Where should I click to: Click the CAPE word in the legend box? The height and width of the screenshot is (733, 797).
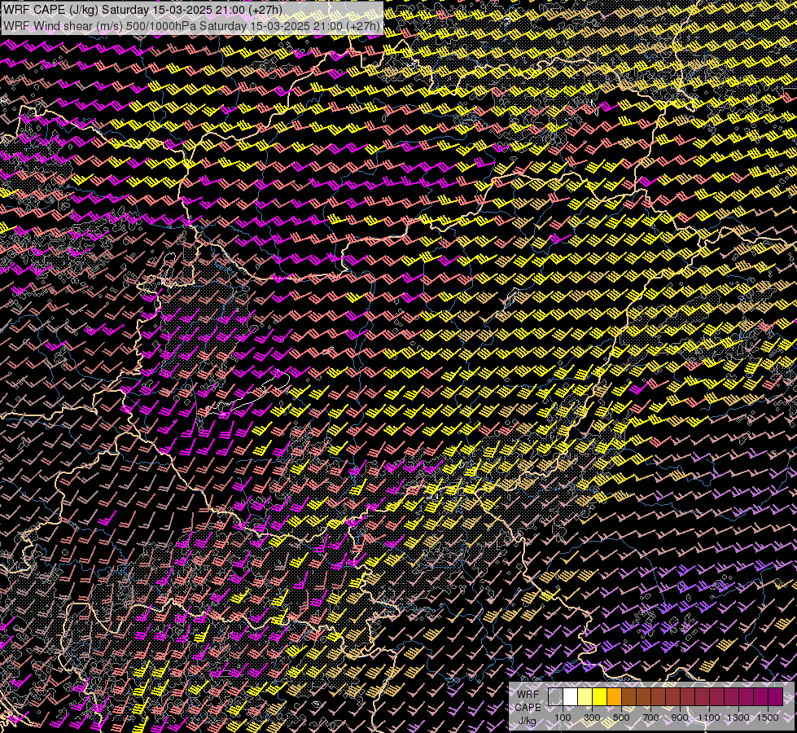click(528, 708)
